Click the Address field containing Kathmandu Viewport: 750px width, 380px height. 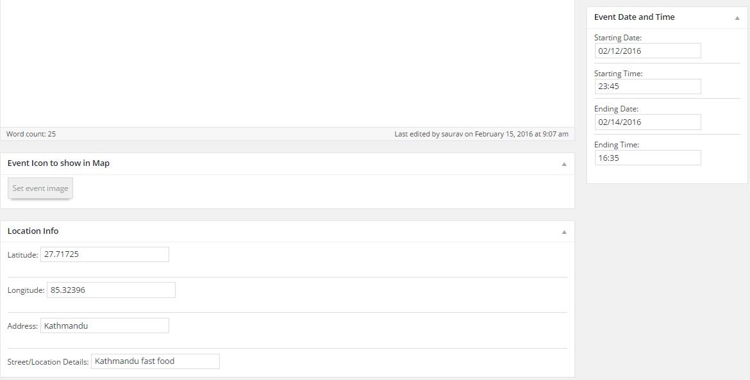tap(104, 326)
